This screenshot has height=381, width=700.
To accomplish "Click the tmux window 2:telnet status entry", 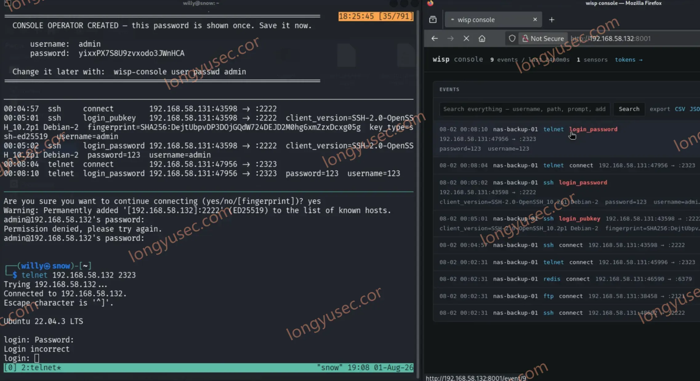I will (41, 367).
